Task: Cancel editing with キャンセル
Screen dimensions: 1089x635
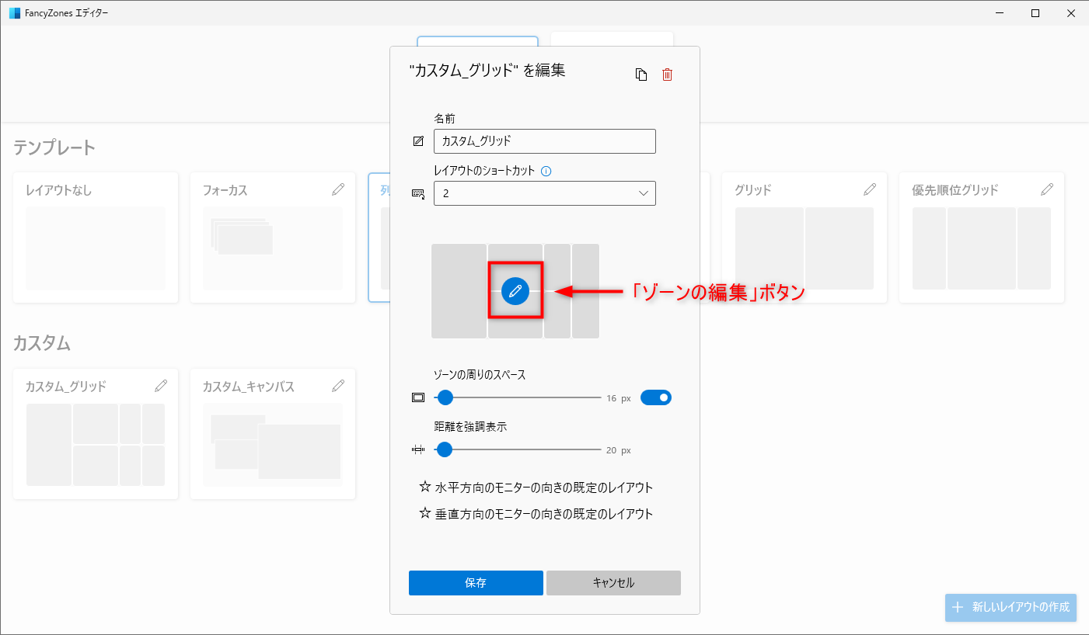Action: tap(613, 582)
